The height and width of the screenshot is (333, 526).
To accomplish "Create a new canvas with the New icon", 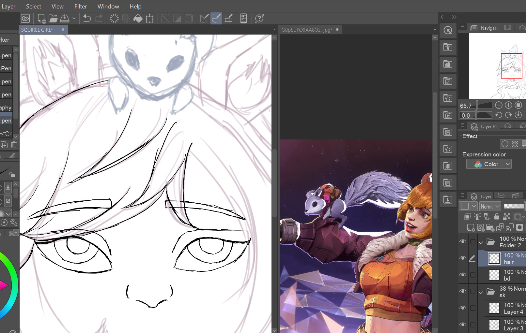I will 41,19.
